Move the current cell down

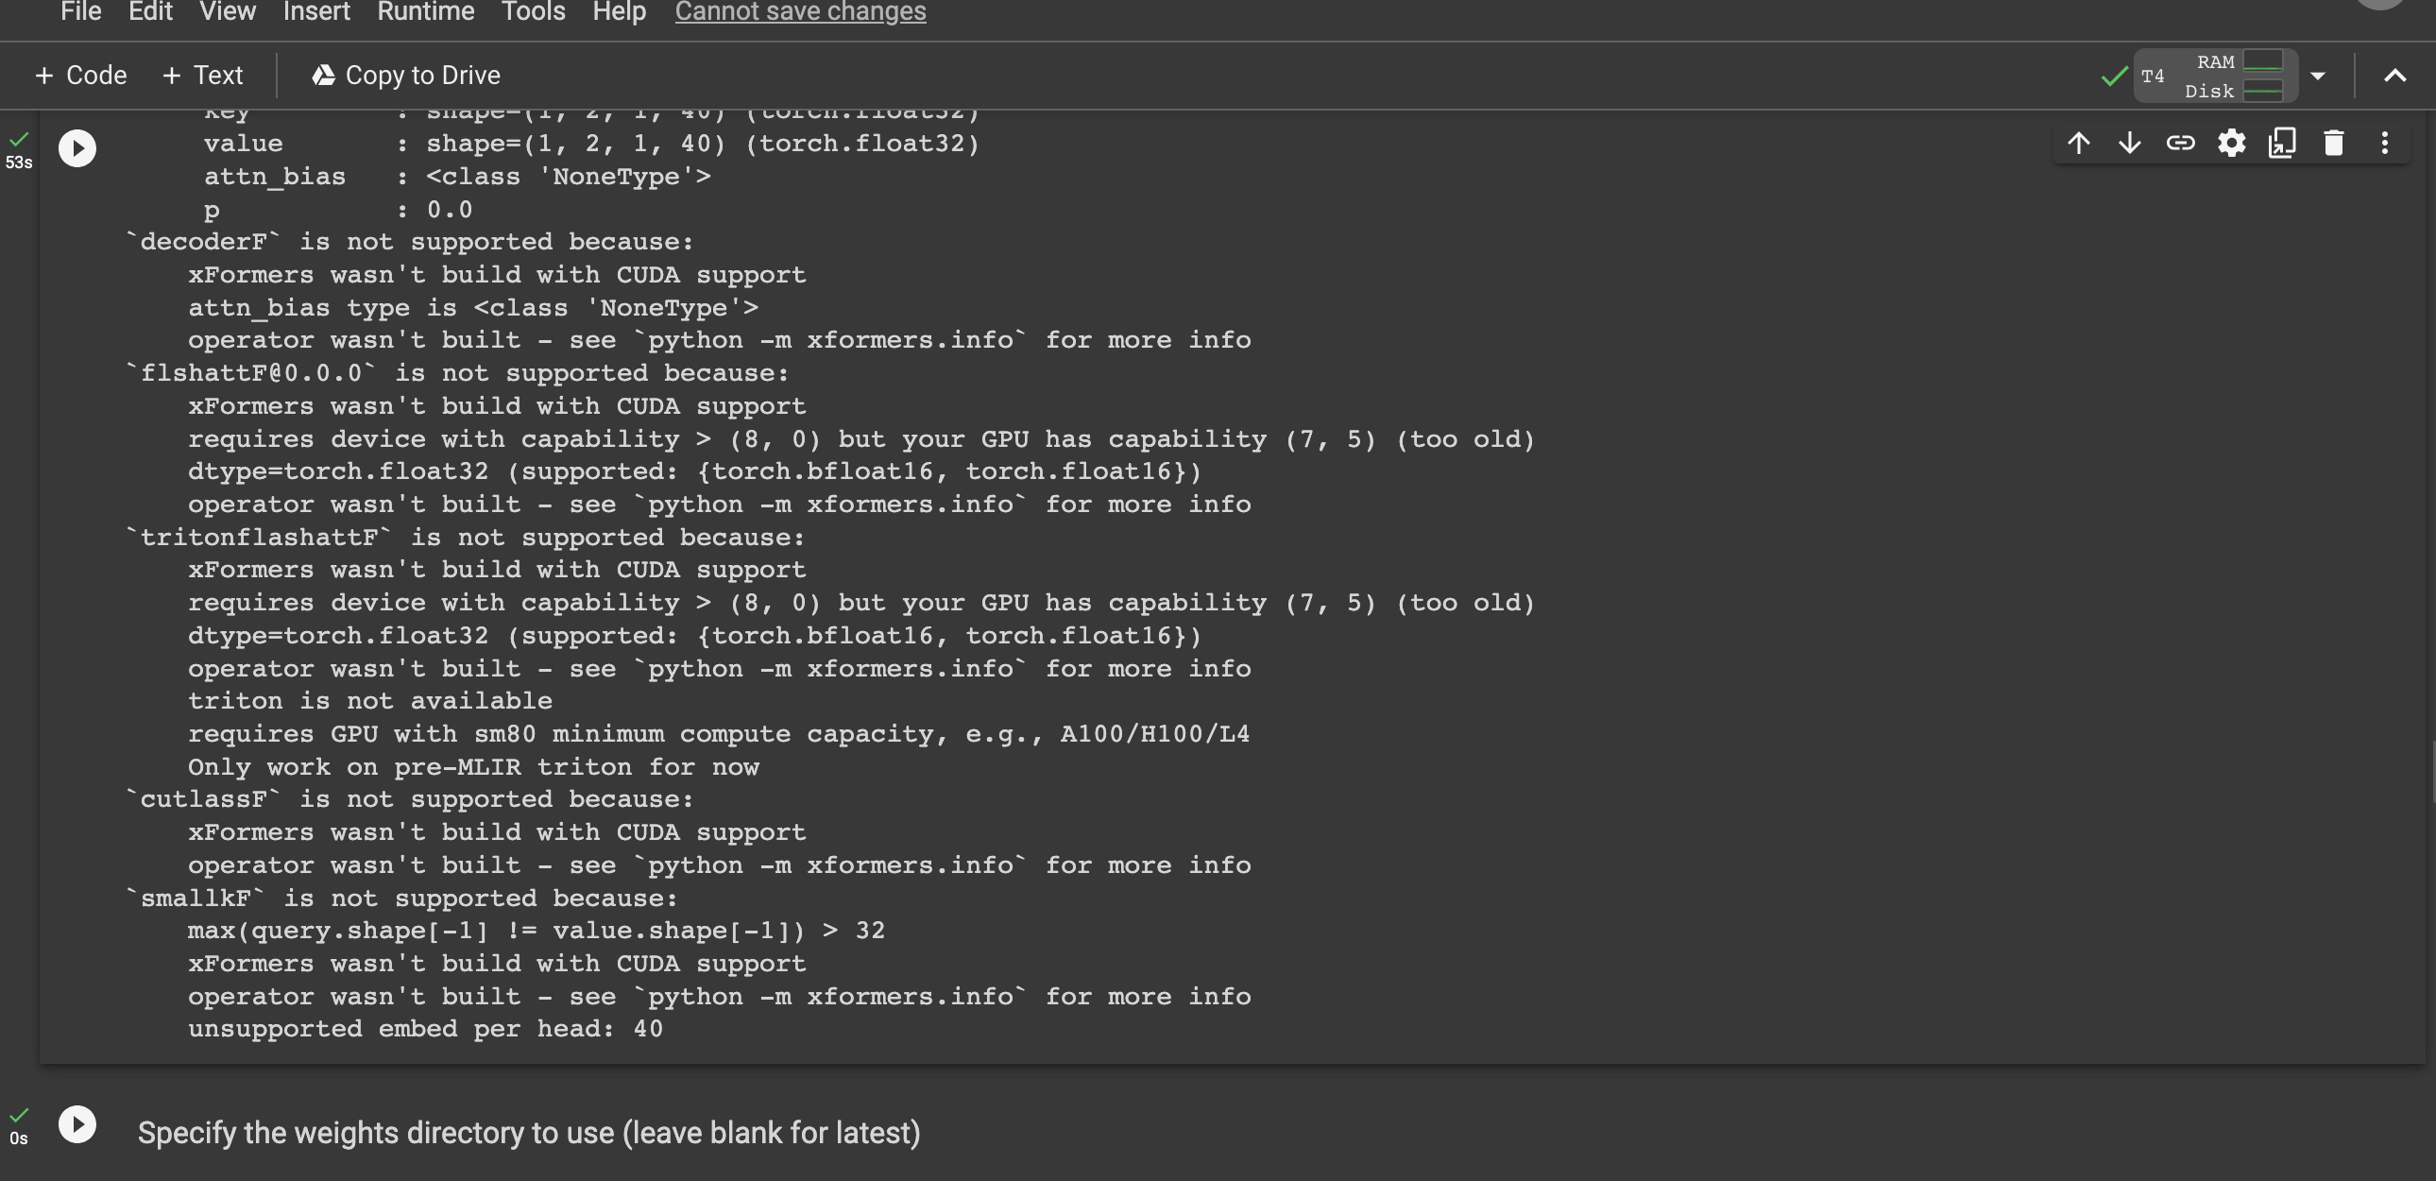coord(2129,143)
